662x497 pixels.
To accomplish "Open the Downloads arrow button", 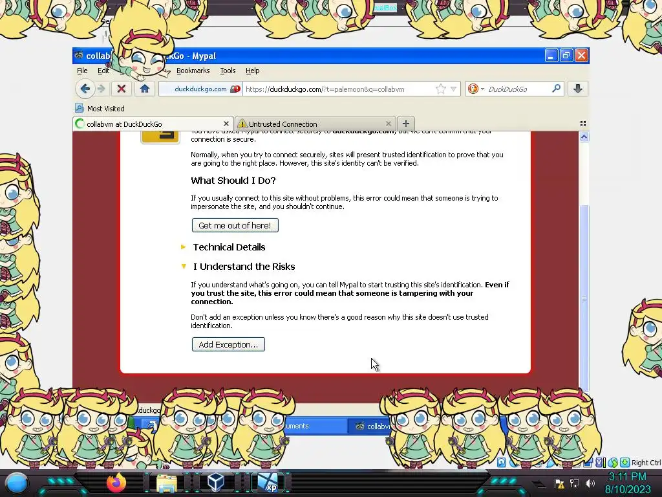I will click(x=577, y=89).
